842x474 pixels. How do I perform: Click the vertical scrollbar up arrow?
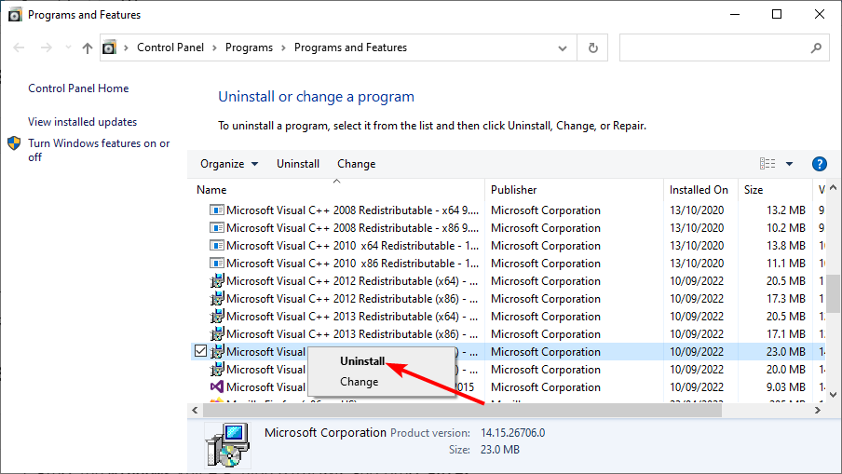833,188
